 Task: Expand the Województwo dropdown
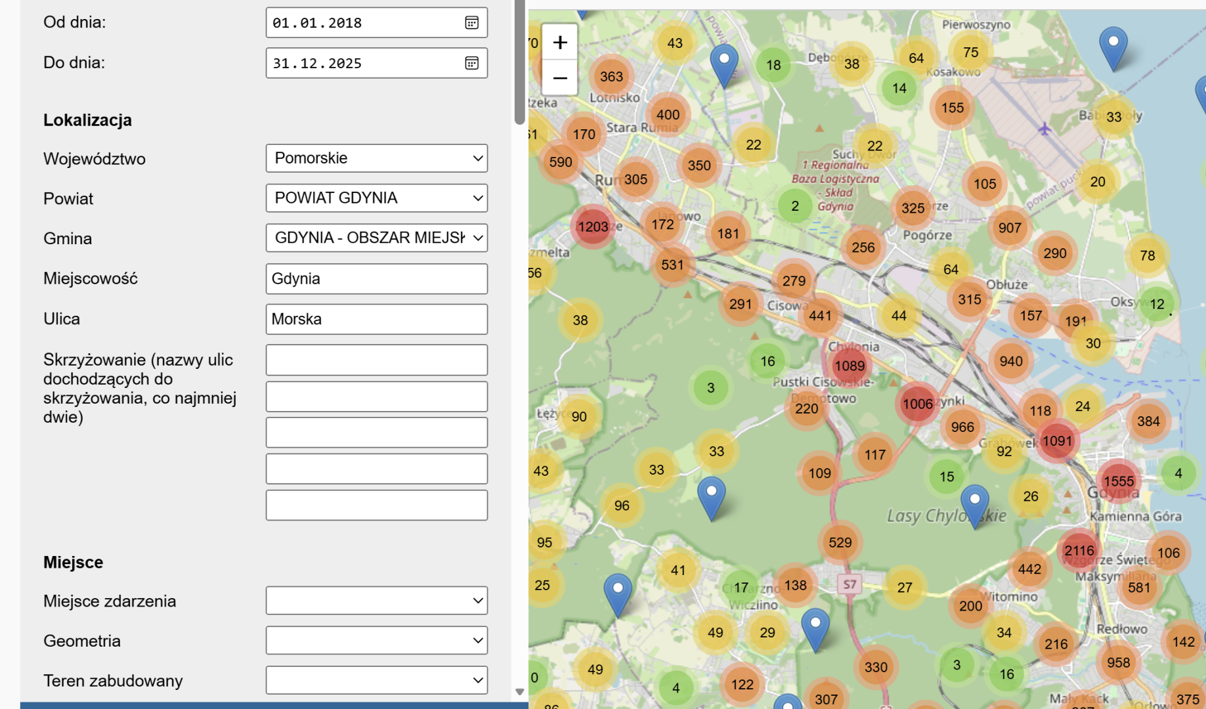376,158
